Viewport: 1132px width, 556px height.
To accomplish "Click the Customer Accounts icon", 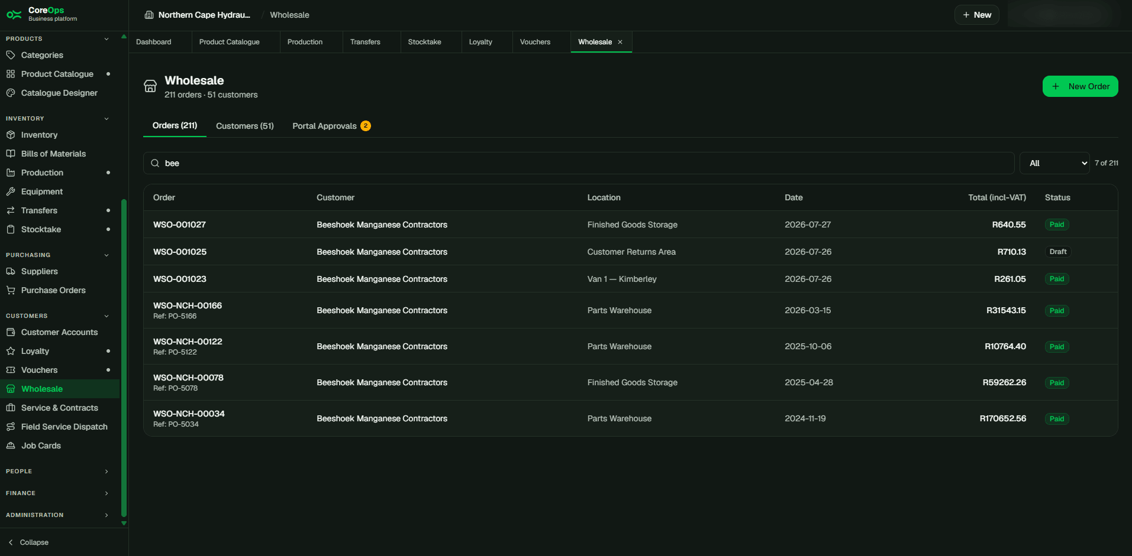I will pos(11,332).
